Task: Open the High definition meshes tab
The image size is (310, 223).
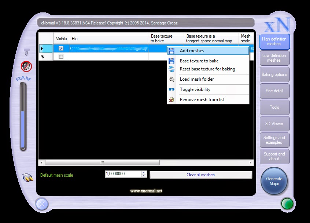Action: pos(274,42)
